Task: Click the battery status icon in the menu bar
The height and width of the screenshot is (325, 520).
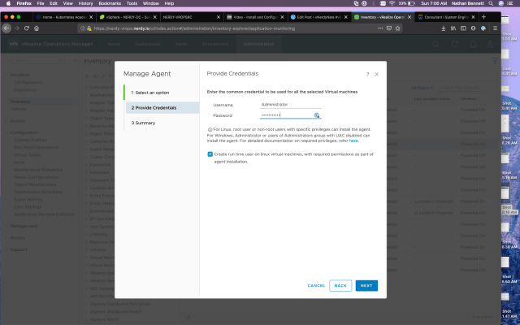Action: point(412,3)
